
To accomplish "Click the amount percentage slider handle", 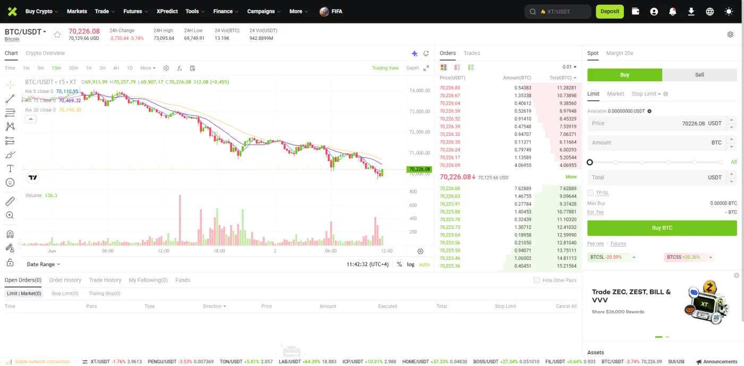I will tap(590, 162).
